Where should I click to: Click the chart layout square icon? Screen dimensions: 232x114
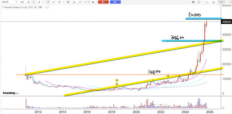pyautogui.click(x=199, y=2)
